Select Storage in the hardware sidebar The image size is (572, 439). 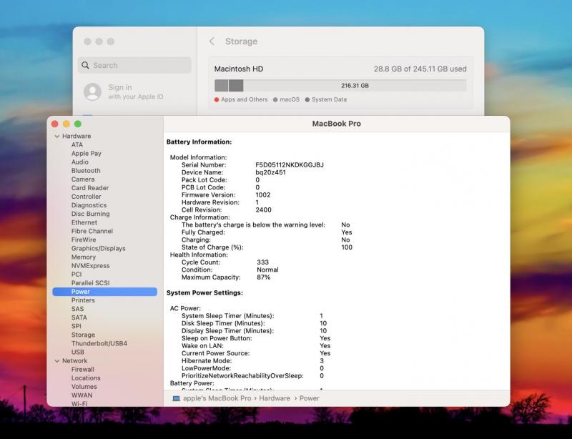[83, 335]
